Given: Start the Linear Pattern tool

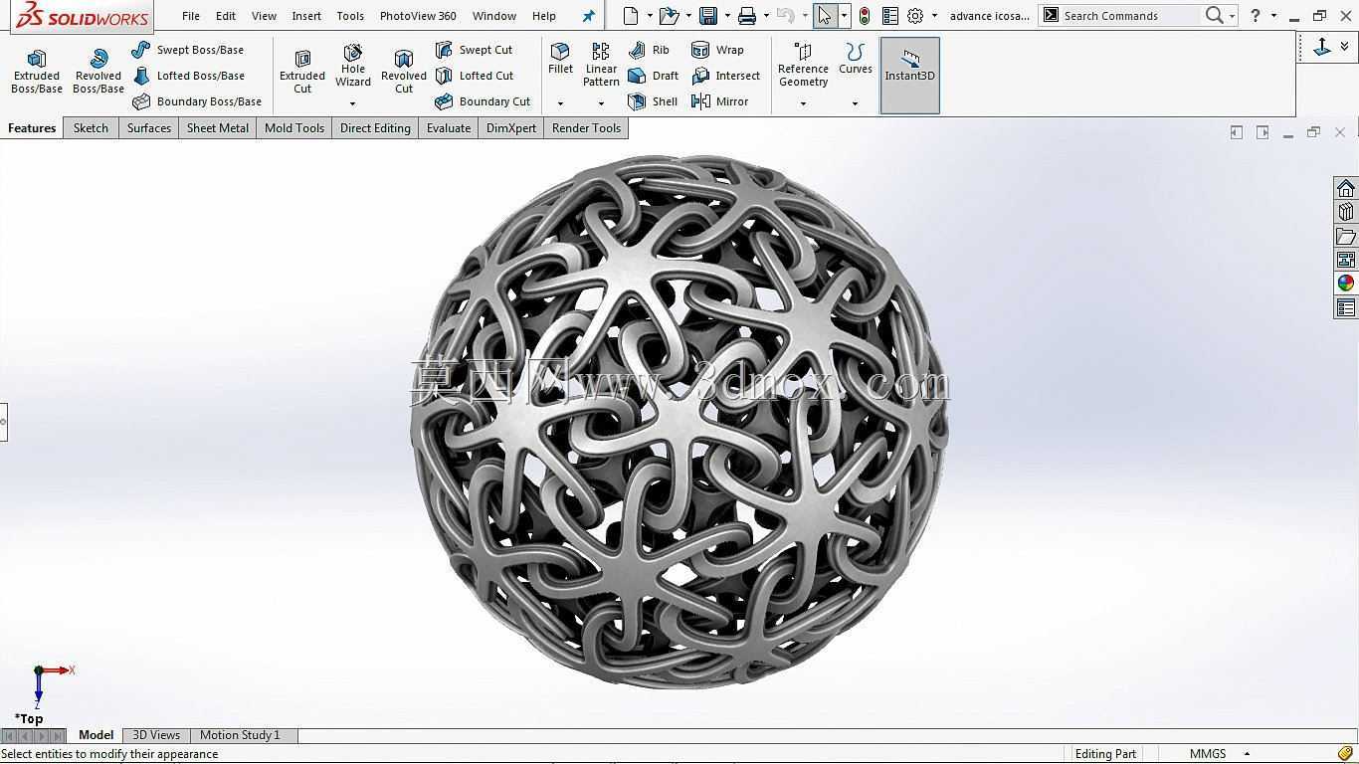Looking at the screenshot, I should tap(601, 66).
